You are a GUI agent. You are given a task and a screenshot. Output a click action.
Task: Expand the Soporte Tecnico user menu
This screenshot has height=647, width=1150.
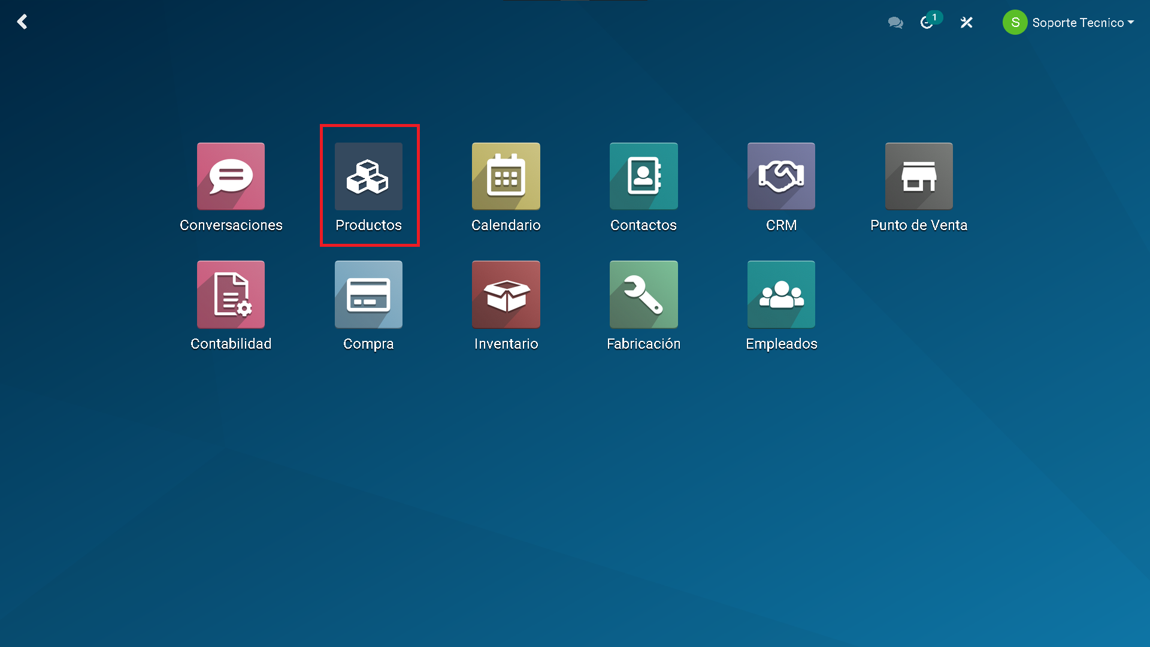pos(1078,23)
